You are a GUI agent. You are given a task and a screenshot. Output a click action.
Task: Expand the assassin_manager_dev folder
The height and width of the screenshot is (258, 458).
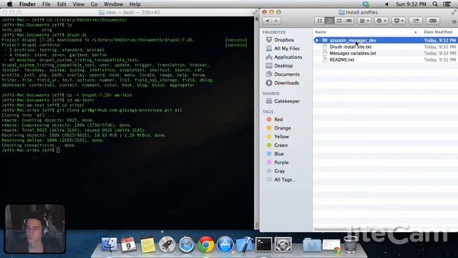pyautogui.click(x=317, y=40)
